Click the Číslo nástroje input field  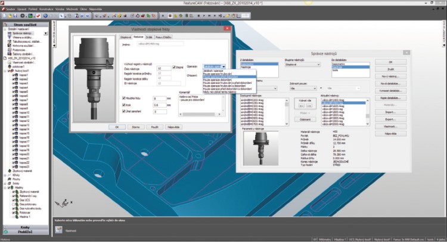163,68
